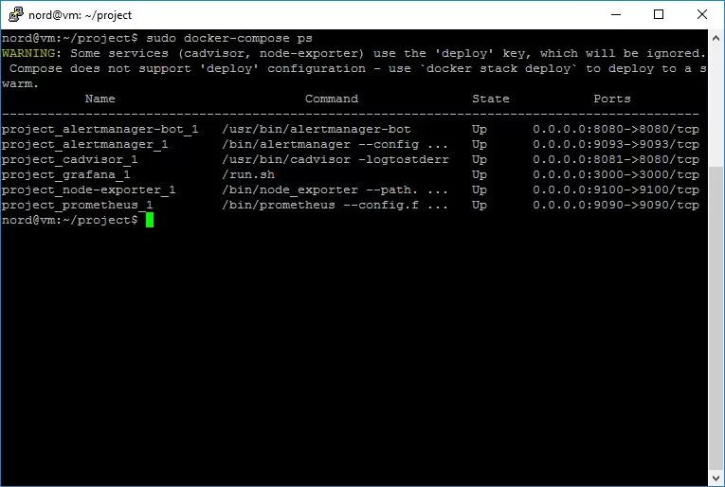Click the 'warm.' wrapped text line
Image resolution: width=725 pixels, height=487 pixels.
20,84
